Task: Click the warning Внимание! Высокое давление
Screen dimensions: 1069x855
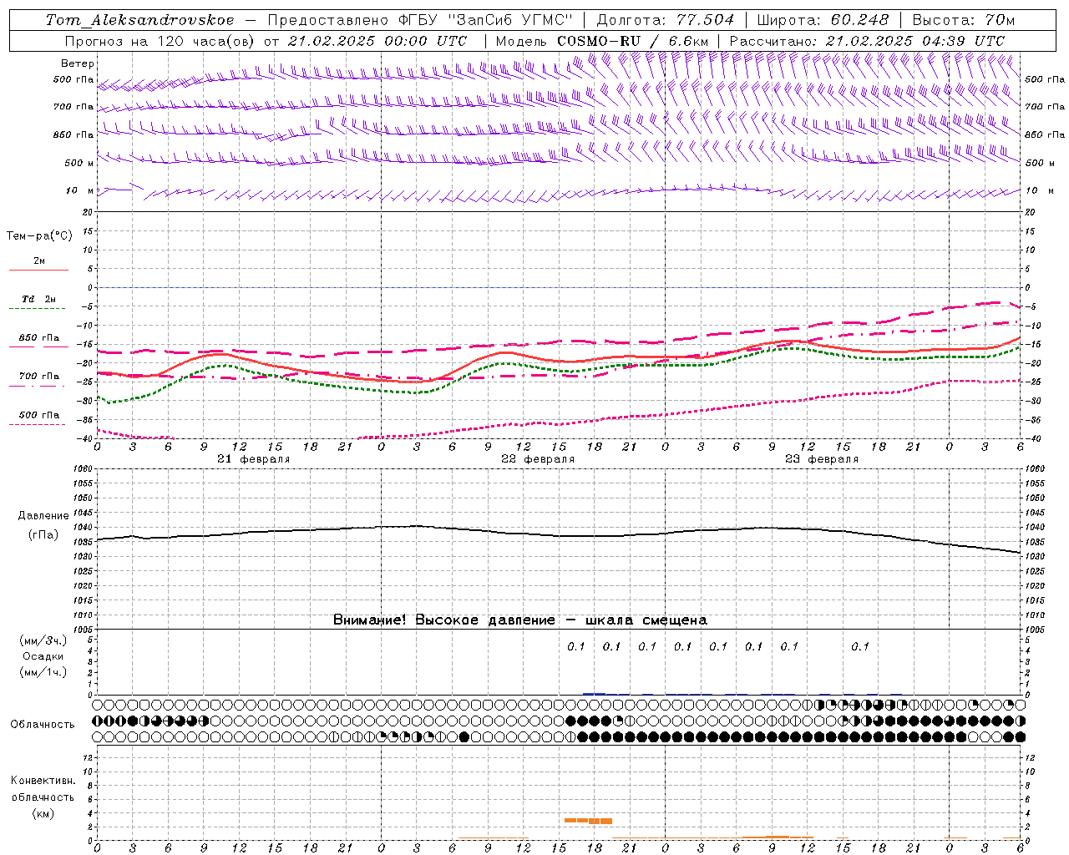Action: 443,620
